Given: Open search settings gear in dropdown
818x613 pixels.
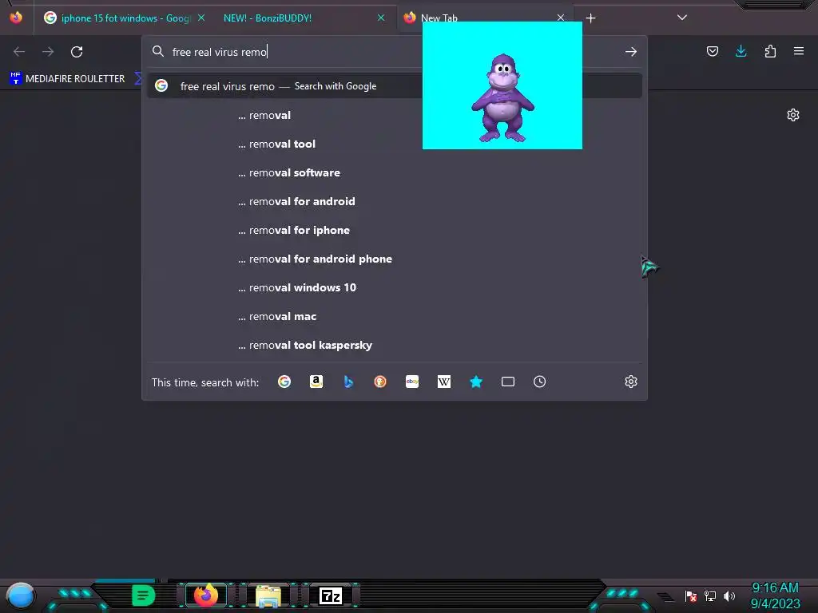Looking at the screenshot, I should coord(631,382).
